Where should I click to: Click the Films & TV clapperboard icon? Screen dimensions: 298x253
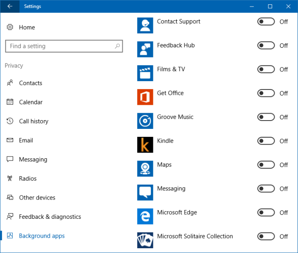click(145, 73)
